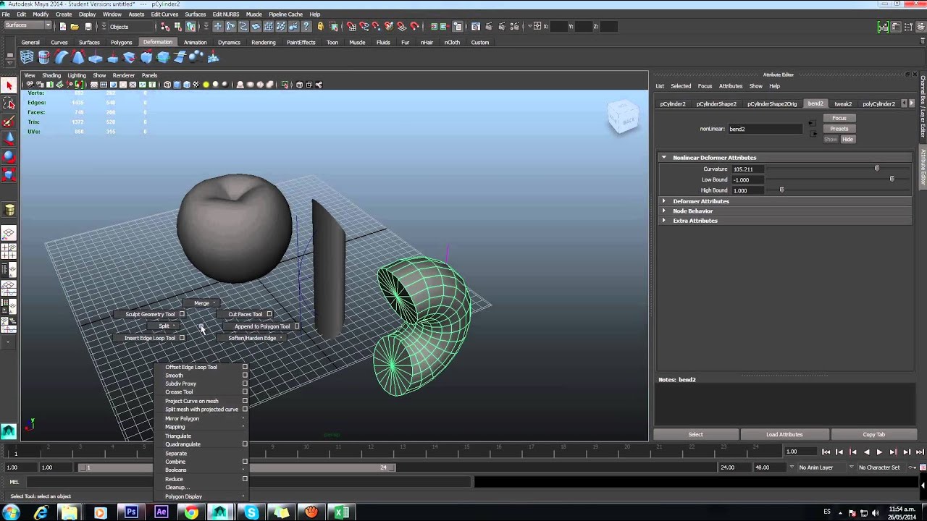Adjust the Curvature slider handle

[x=876, y=169]
